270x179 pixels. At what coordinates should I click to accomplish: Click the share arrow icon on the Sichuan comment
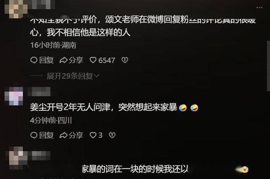[x=63, y=135]
